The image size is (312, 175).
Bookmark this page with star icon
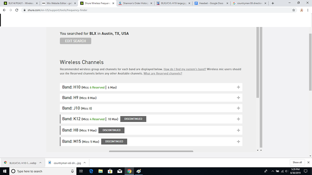(294, 10)
